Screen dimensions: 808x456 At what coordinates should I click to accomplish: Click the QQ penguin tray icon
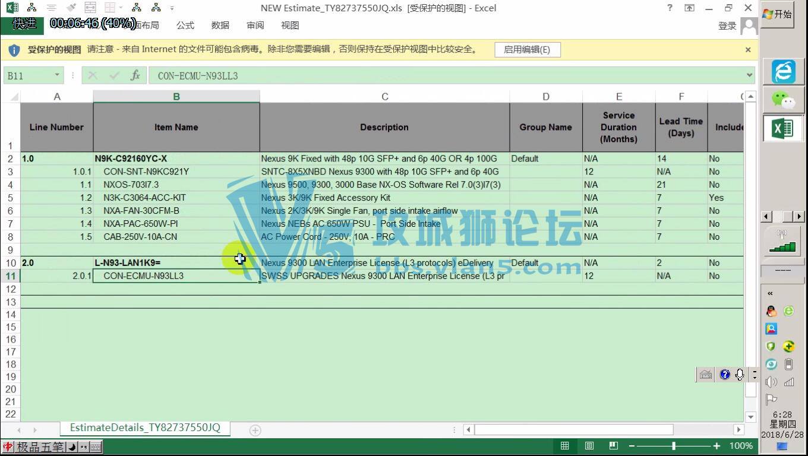point(771,311)
